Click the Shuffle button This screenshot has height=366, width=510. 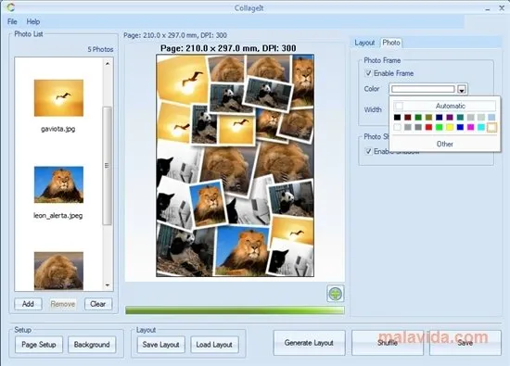[x=388, y=343]
